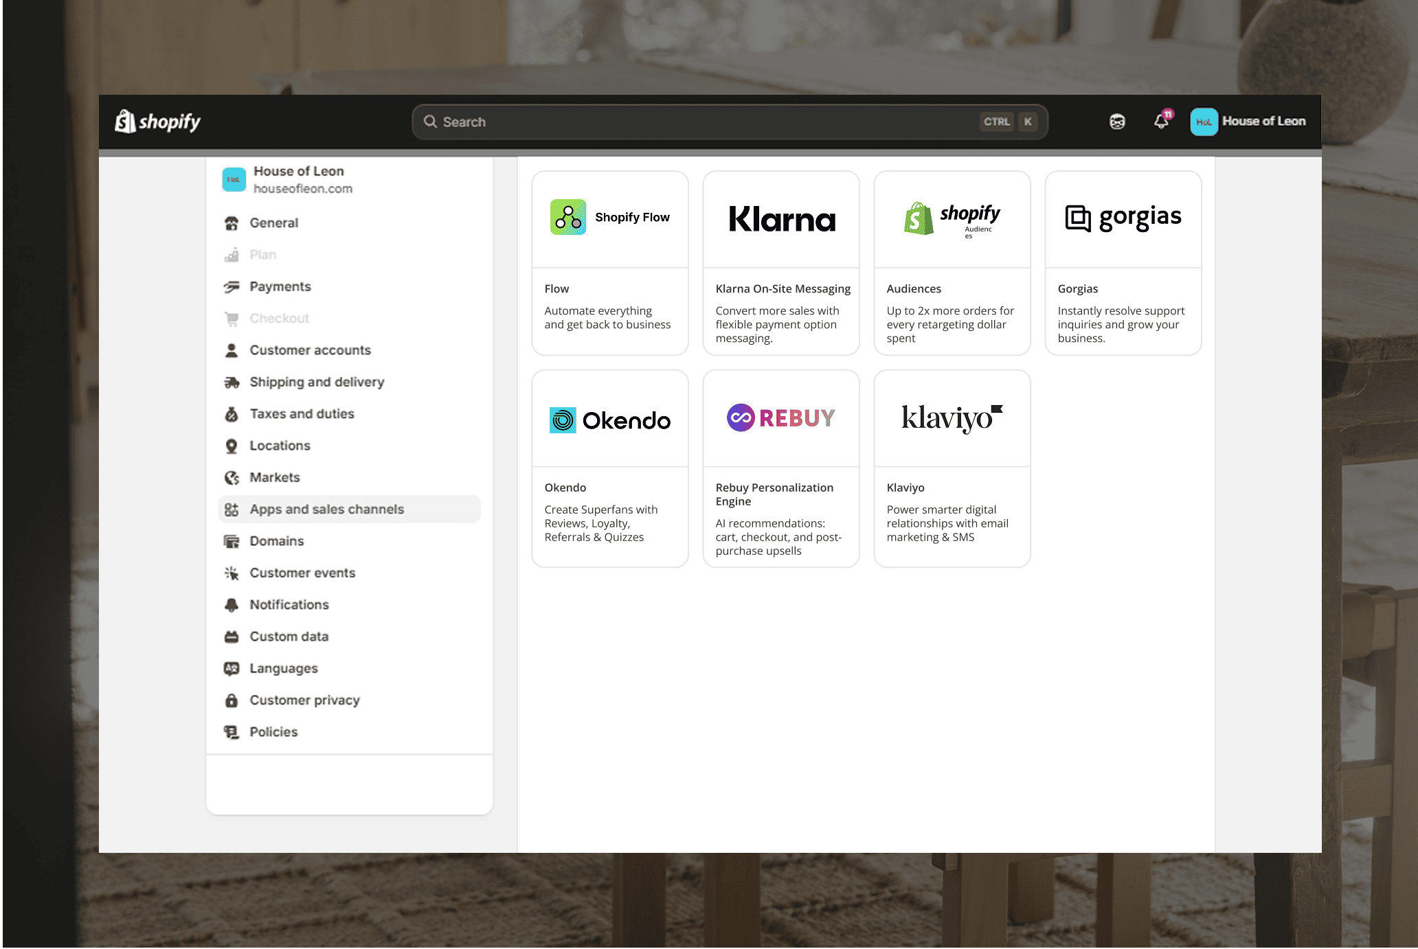The image size is (1418, 949).
Task: Open the Gorgias app title
Action: pos(1077,289)
